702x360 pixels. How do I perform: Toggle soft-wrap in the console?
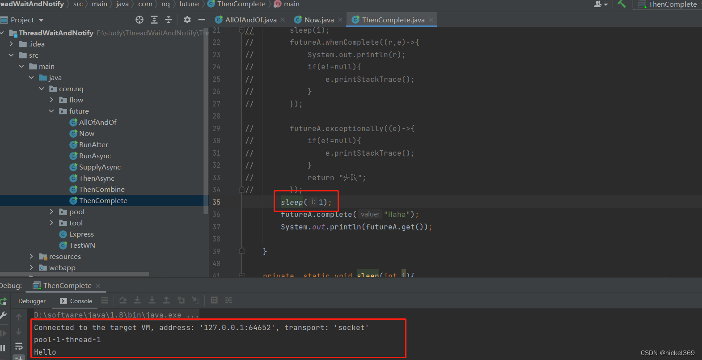(19, 347)
